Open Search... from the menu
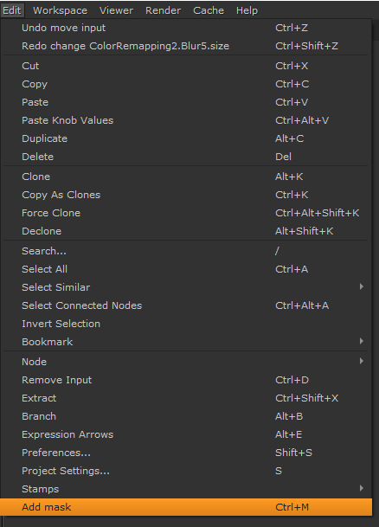This screenshot has width=379, height=527. click(x=186, y=251)
